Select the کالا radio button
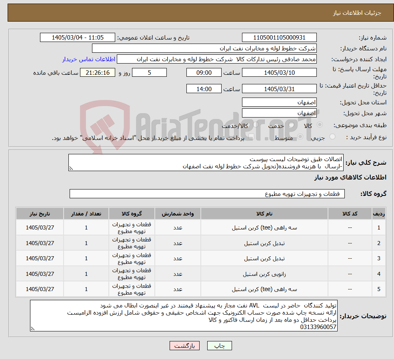This screenshot has width=394, height=359. [320, 125]
